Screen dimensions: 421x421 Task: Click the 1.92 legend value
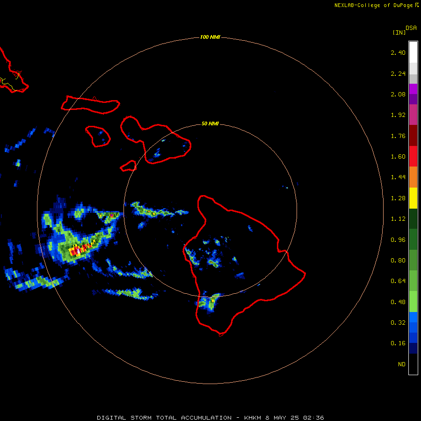[x=398, y=115]
